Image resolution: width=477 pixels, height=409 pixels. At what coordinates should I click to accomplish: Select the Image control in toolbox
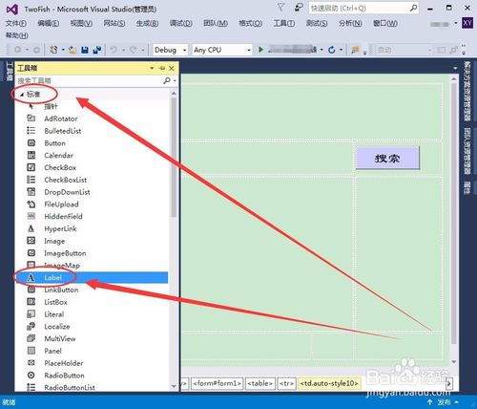pos(54,241)
